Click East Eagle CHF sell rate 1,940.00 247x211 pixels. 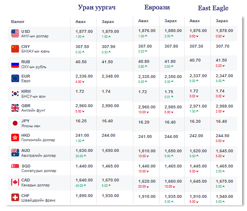224,197
